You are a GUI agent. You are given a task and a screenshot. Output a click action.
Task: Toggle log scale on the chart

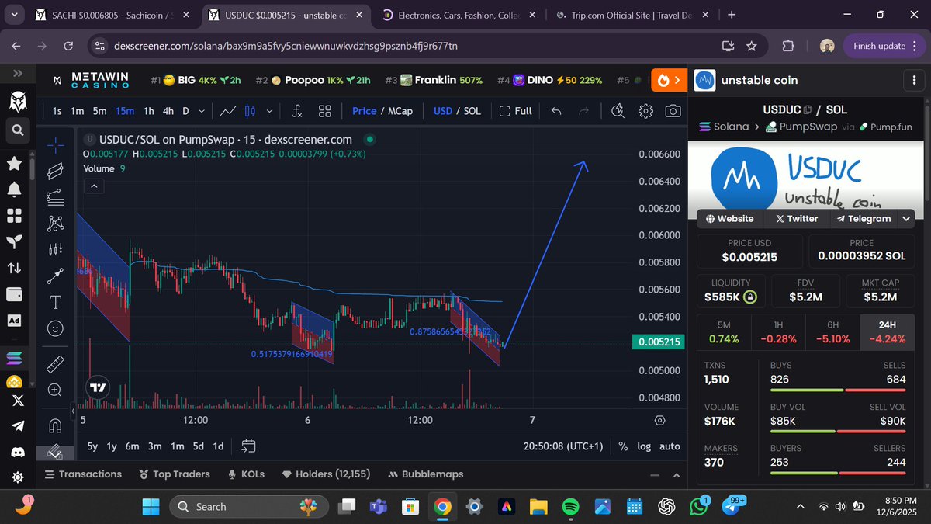coord(644,446)
